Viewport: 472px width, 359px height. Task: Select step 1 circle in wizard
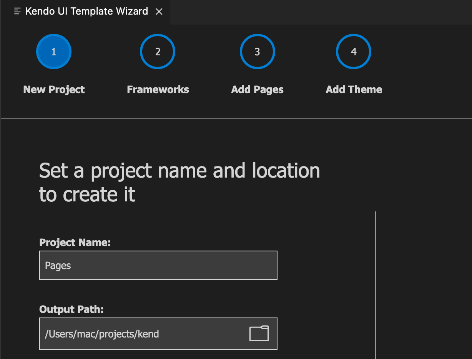point(54,52)
